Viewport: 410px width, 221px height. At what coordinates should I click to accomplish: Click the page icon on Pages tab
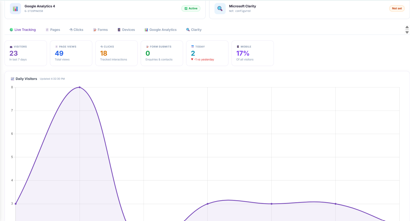pyautogui.click(x=47, y=30)
